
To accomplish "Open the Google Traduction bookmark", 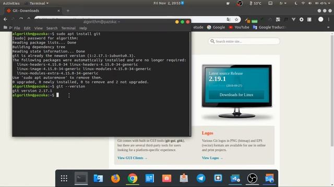I will pyautogui.click(x=269, y=27).
